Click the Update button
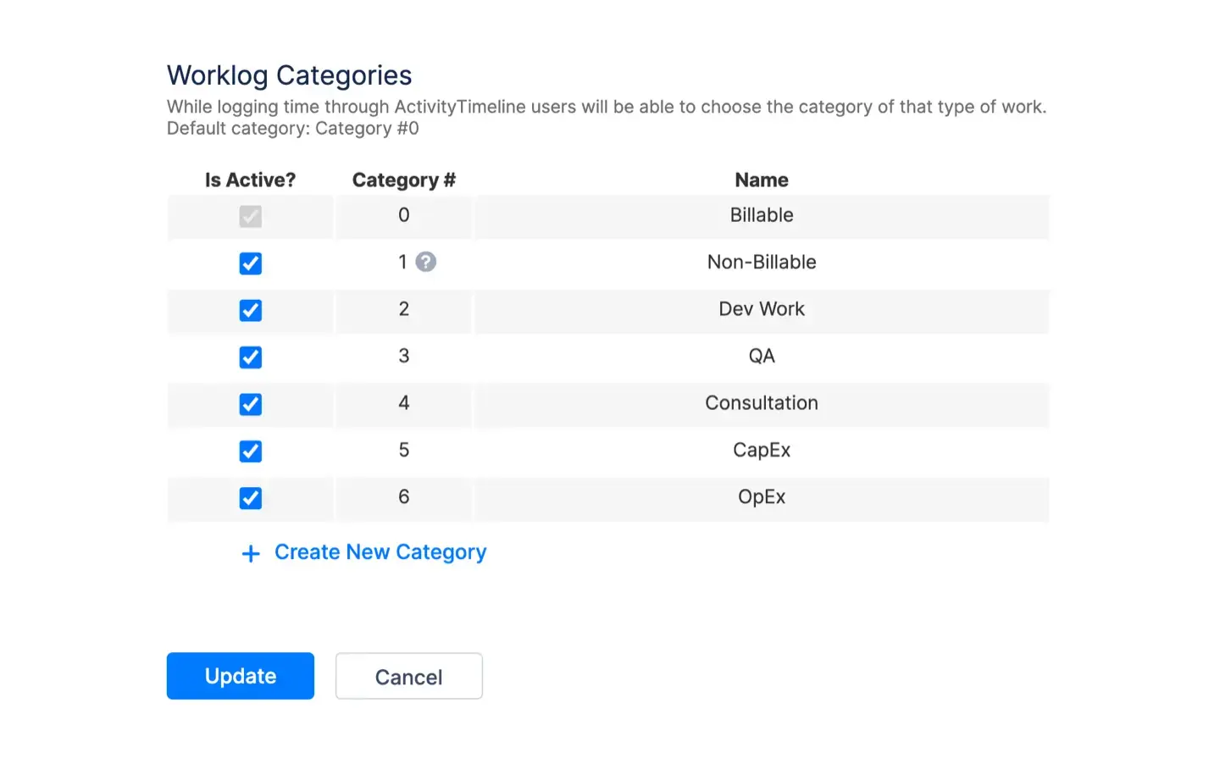 coord(240,676)
